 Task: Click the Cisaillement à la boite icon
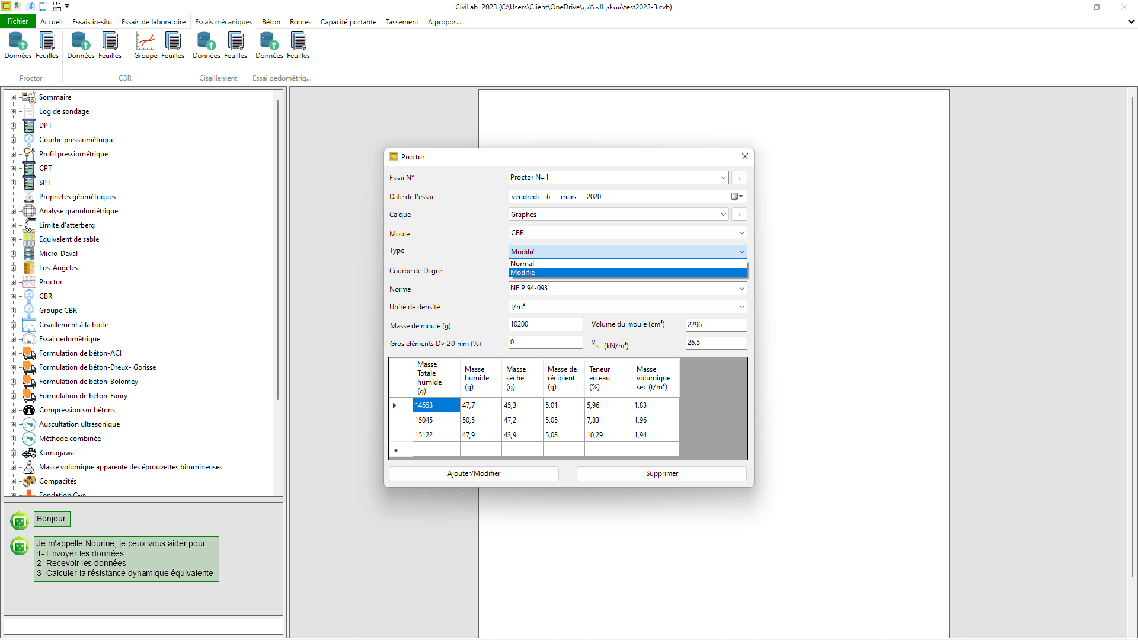(x=29, y=325)
